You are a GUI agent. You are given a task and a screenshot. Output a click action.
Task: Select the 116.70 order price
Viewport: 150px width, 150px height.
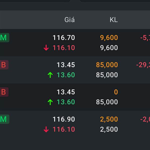coord(64,38)
